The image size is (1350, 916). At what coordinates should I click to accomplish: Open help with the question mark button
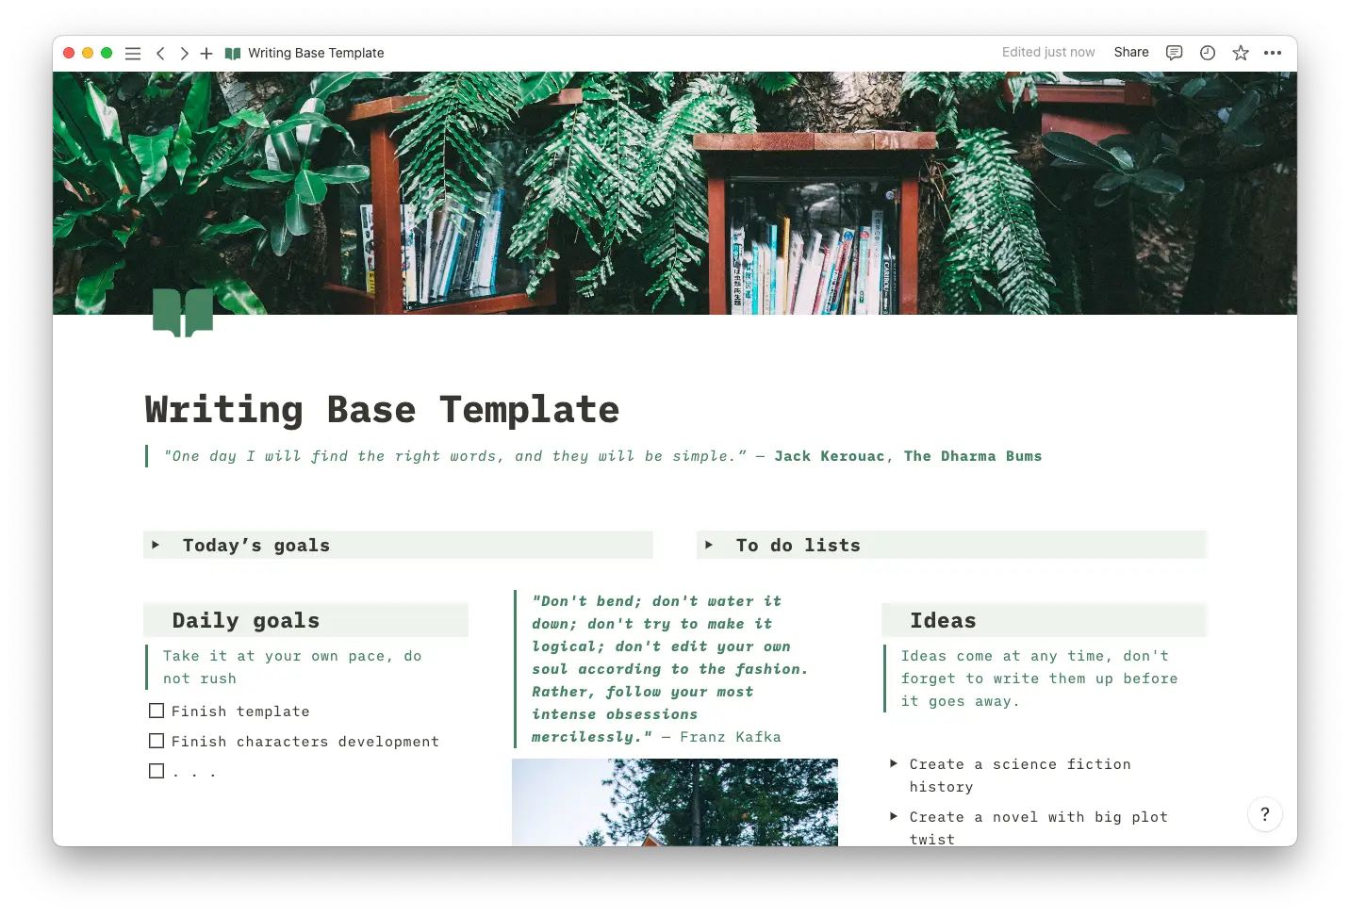(x=1265, y=814)
